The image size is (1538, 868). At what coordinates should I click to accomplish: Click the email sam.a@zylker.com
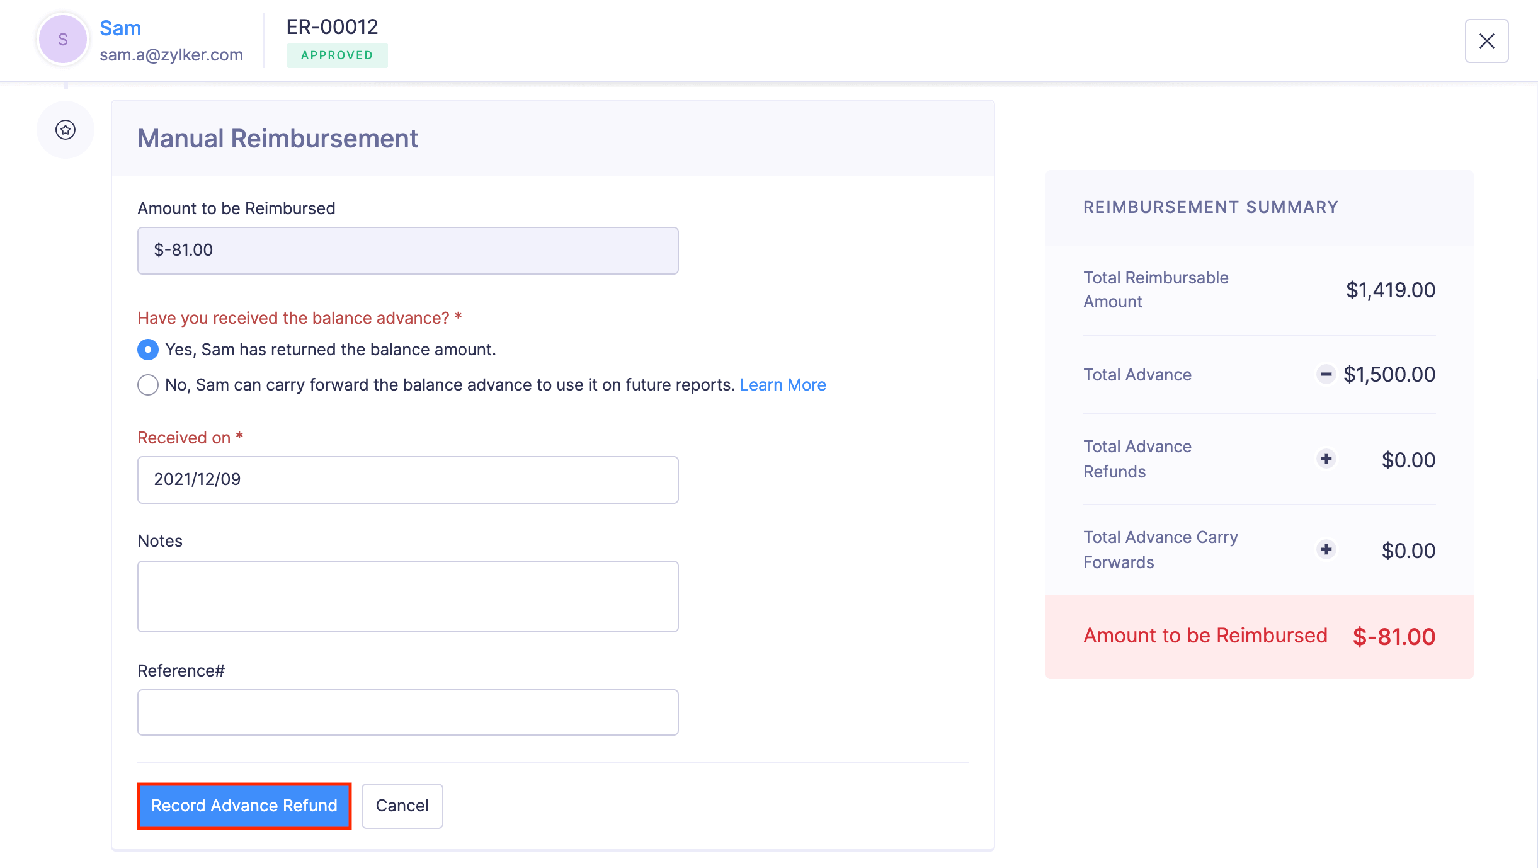click(171, 55)
